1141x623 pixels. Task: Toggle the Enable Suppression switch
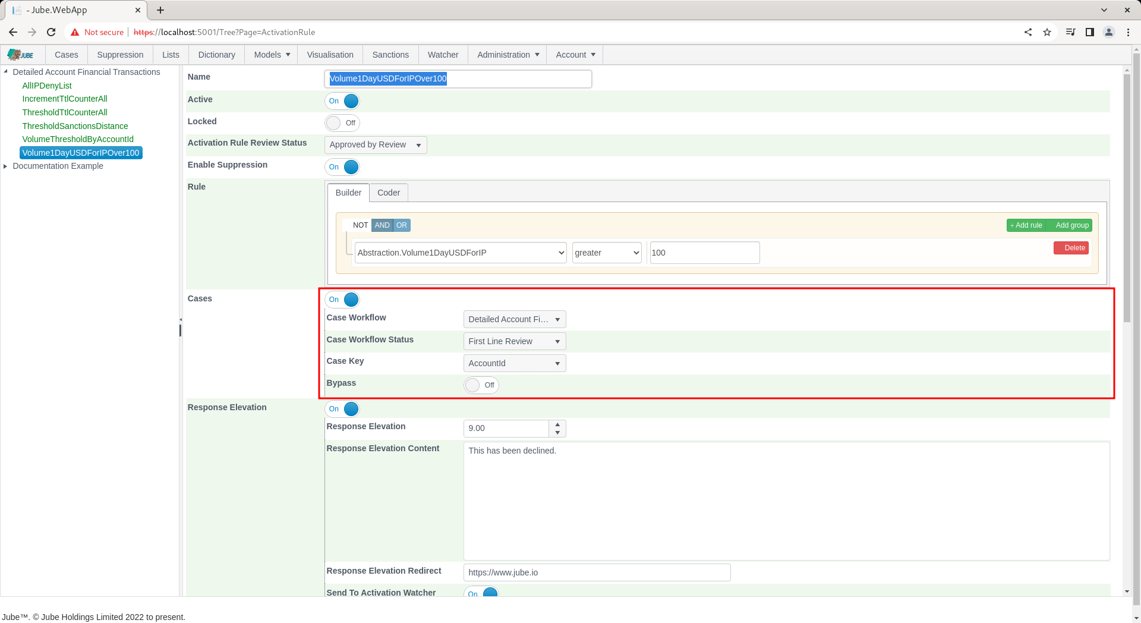click(342, 167)
